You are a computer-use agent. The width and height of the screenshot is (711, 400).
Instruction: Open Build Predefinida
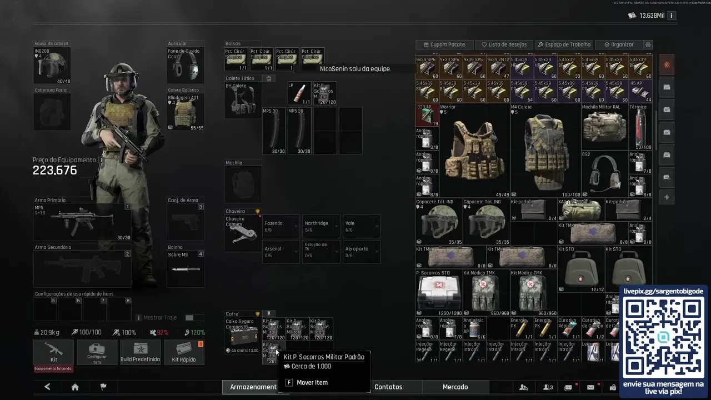[x=140, y=352]
